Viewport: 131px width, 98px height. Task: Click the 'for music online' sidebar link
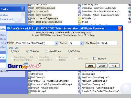click(8, 19)
